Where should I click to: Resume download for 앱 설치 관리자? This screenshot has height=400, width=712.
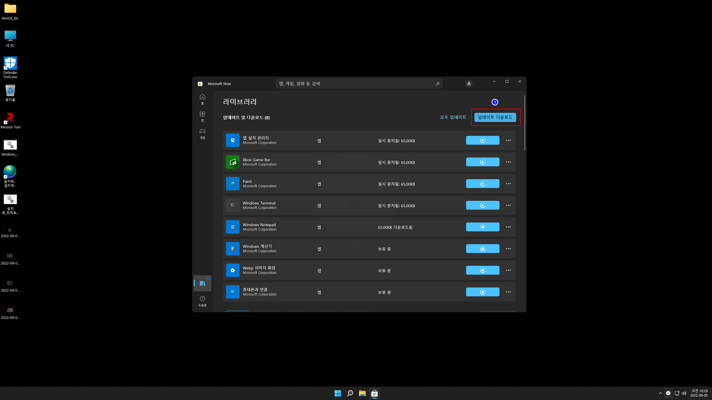pyautogui.click(x=482, y=140)
